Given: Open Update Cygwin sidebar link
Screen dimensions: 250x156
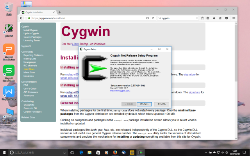Looking at the screenshot, I should pos(31,34).
